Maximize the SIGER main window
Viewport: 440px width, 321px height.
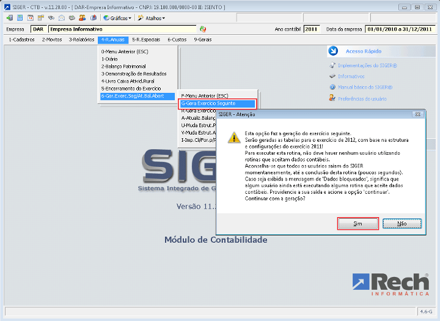pyautogui.click(x=417, y=7)
